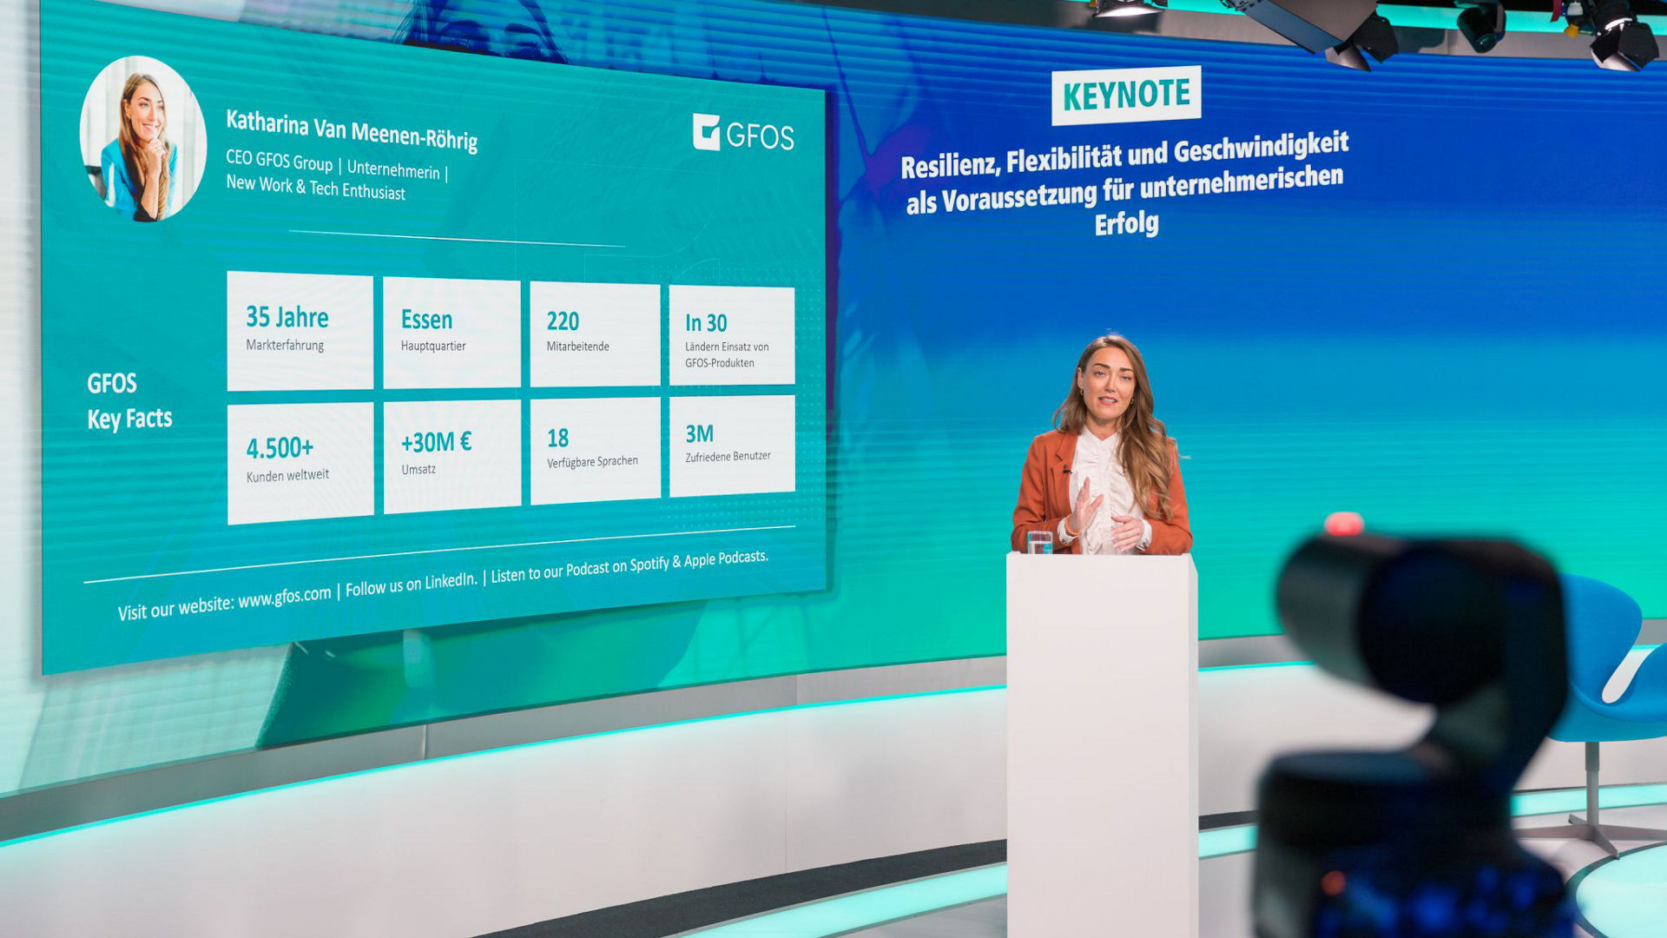Viewport: 1667px width, 938px height.
Task: Click the '35 Jahre' Markterfahrung tile
Action: [300, 331]
